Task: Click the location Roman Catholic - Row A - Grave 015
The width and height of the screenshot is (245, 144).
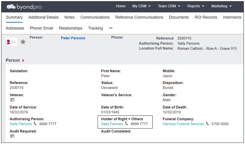Action: click(207, 49)
